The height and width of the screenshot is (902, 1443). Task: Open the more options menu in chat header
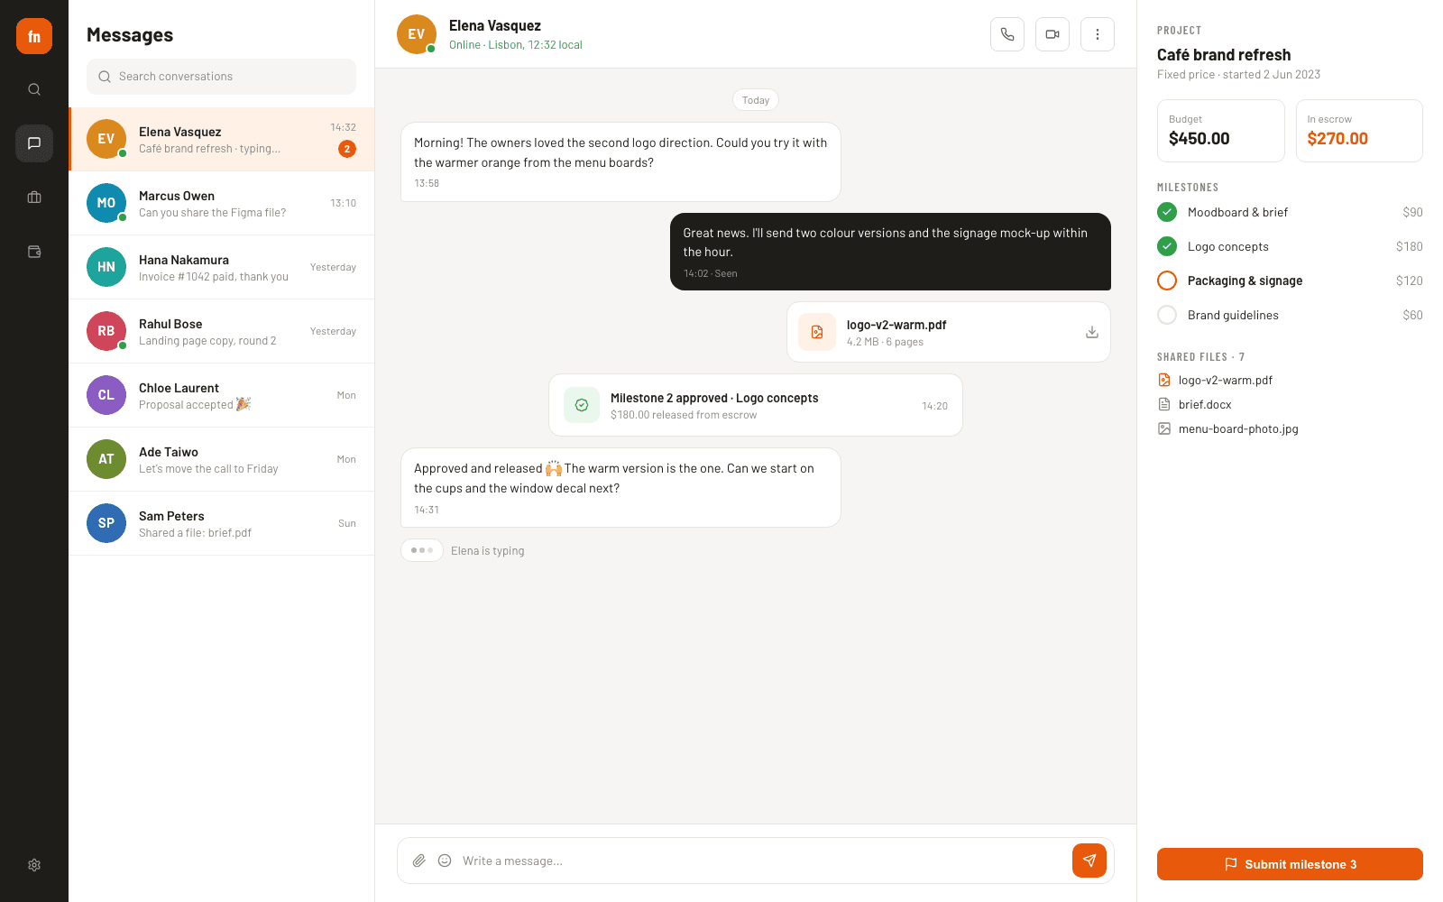point(1098,34)
